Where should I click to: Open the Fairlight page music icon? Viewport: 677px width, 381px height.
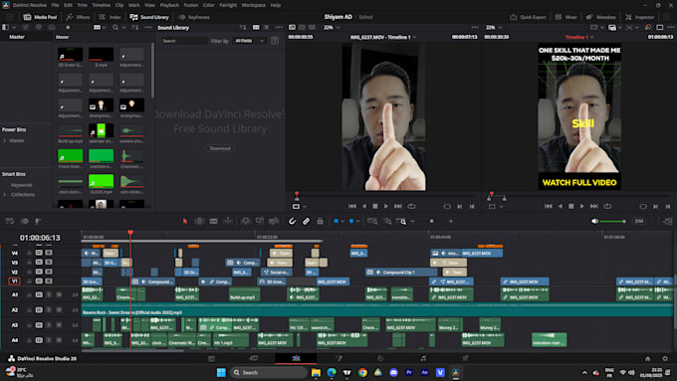pos(423,358)
